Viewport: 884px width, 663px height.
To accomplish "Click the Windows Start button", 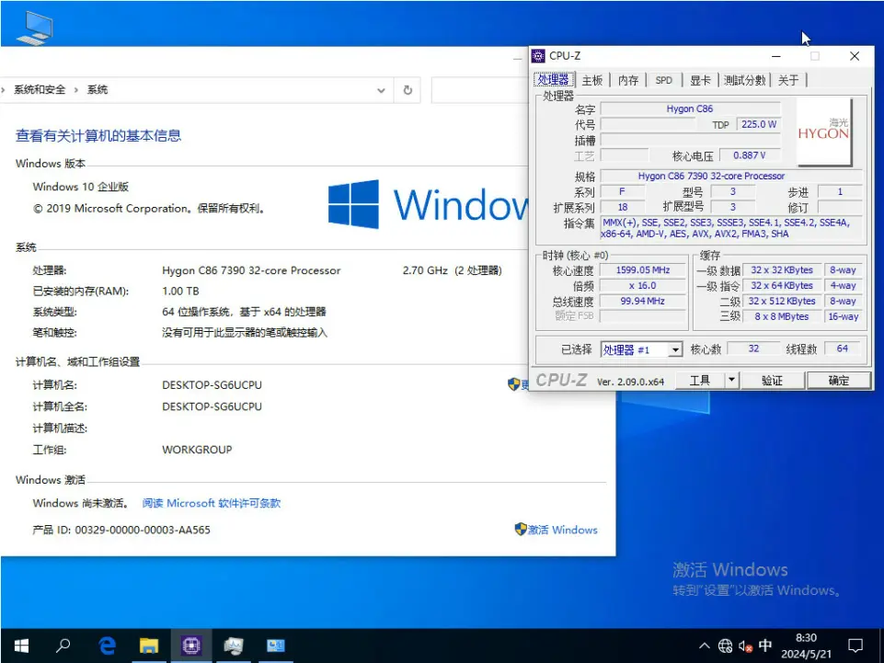I will [20, 646].
